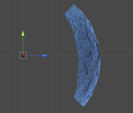The image size is (133, 113).
Task: Click the blue horizontal shaft of the gizmo
Action: pyautogui.click(x=34, y=56)
